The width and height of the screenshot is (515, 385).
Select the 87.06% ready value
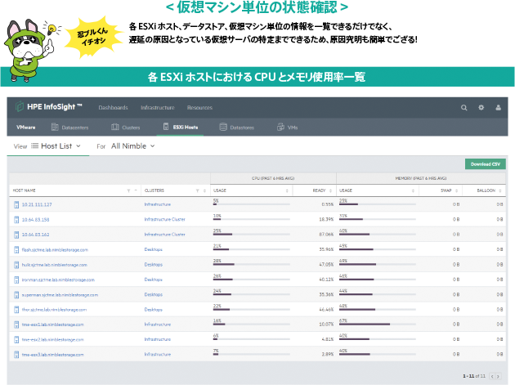pyautogui.click(x=326, y=235)
